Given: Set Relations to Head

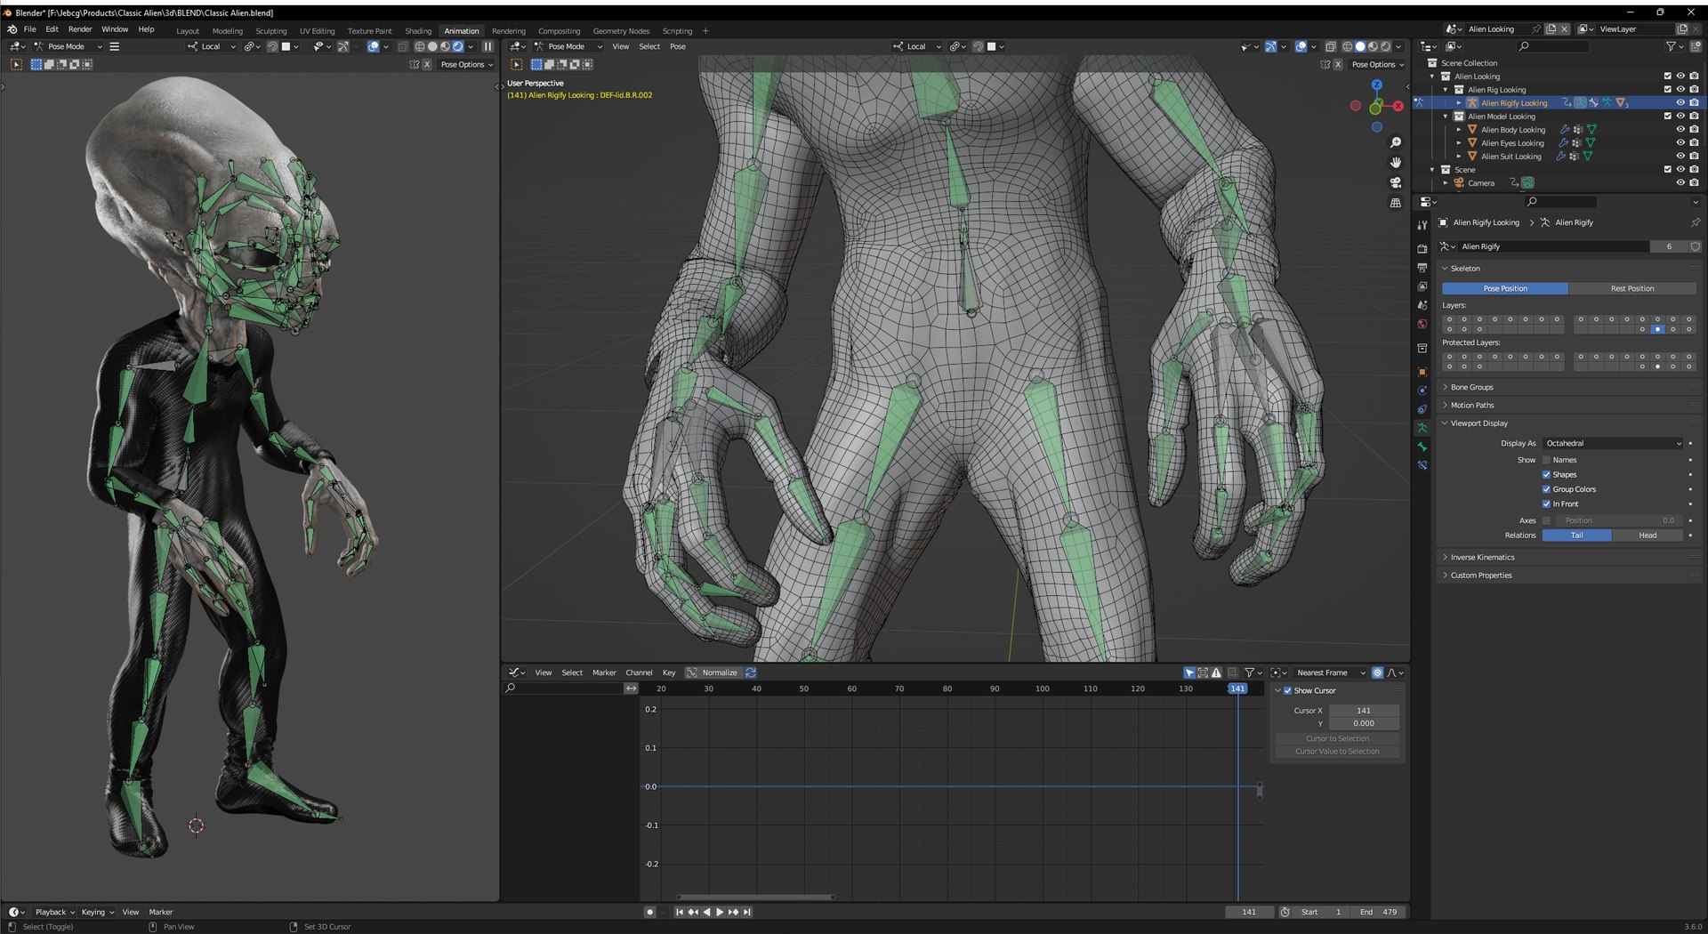Looking at the screenshot, I should pos(1648,535).
